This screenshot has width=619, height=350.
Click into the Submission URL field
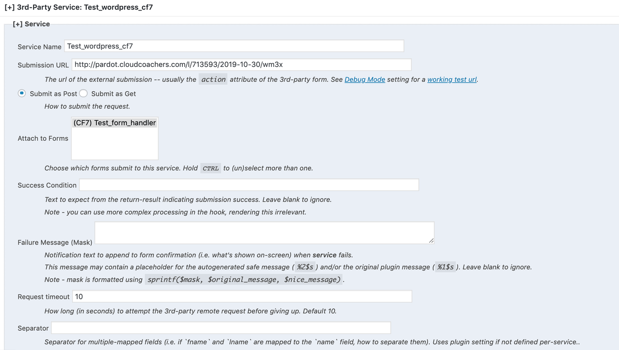pyautogui.click(x=242, y=64)
